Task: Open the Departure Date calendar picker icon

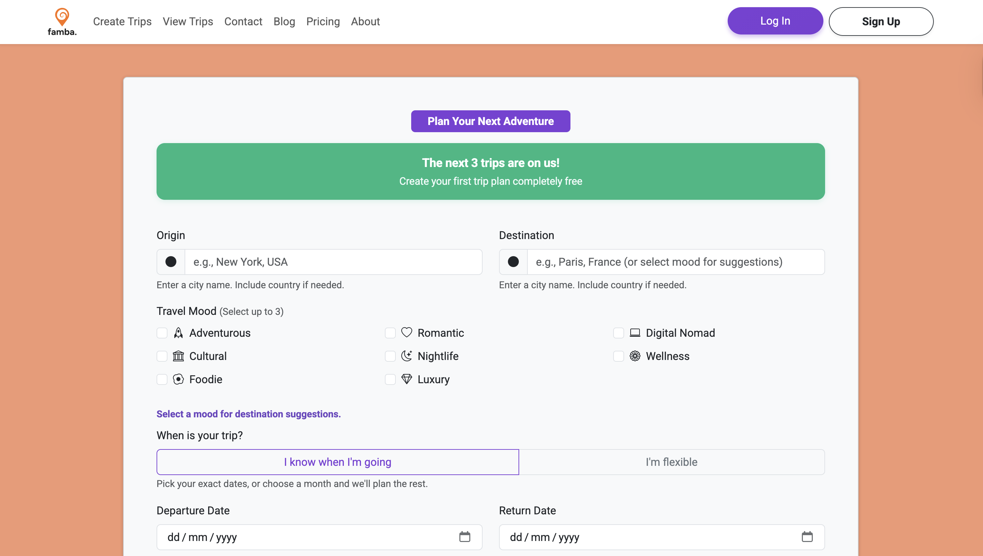Action: (464, 537)
